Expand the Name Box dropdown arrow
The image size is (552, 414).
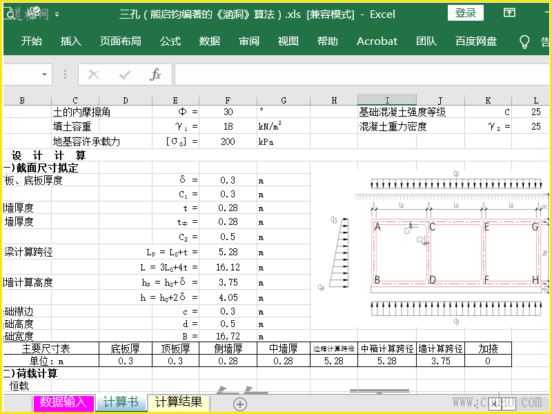[46, 75]
